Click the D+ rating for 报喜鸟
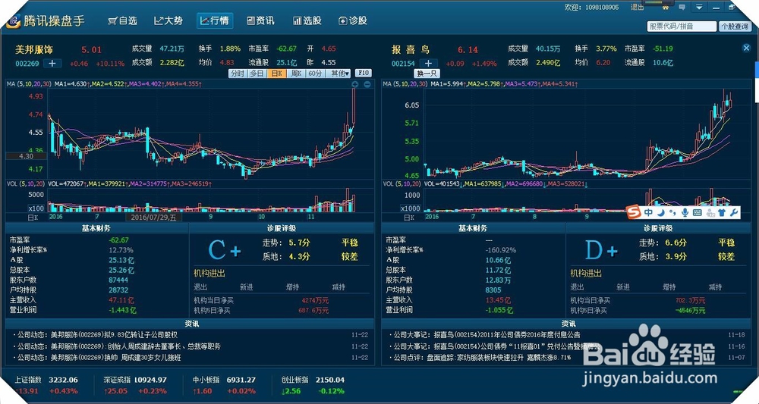The height and width of the screenshot is (404, 759). click(601, 251)
